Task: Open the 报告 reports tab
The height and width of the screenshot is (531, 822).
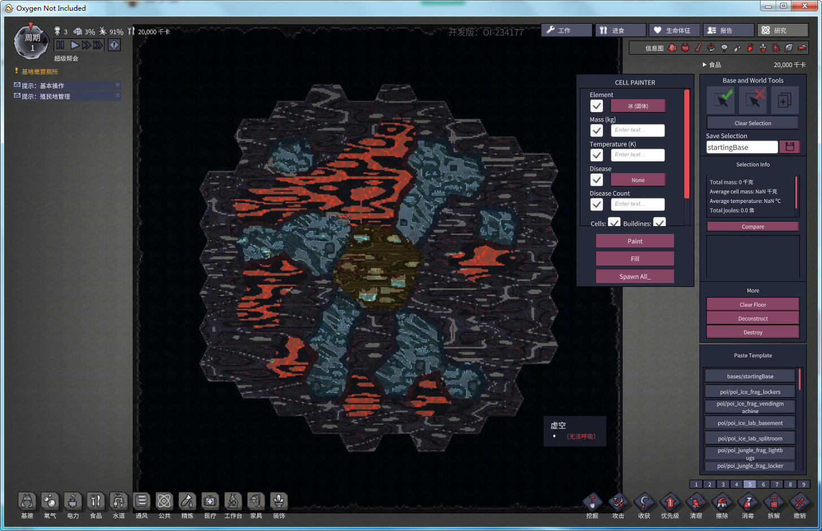Action: (x=729, y=30)
